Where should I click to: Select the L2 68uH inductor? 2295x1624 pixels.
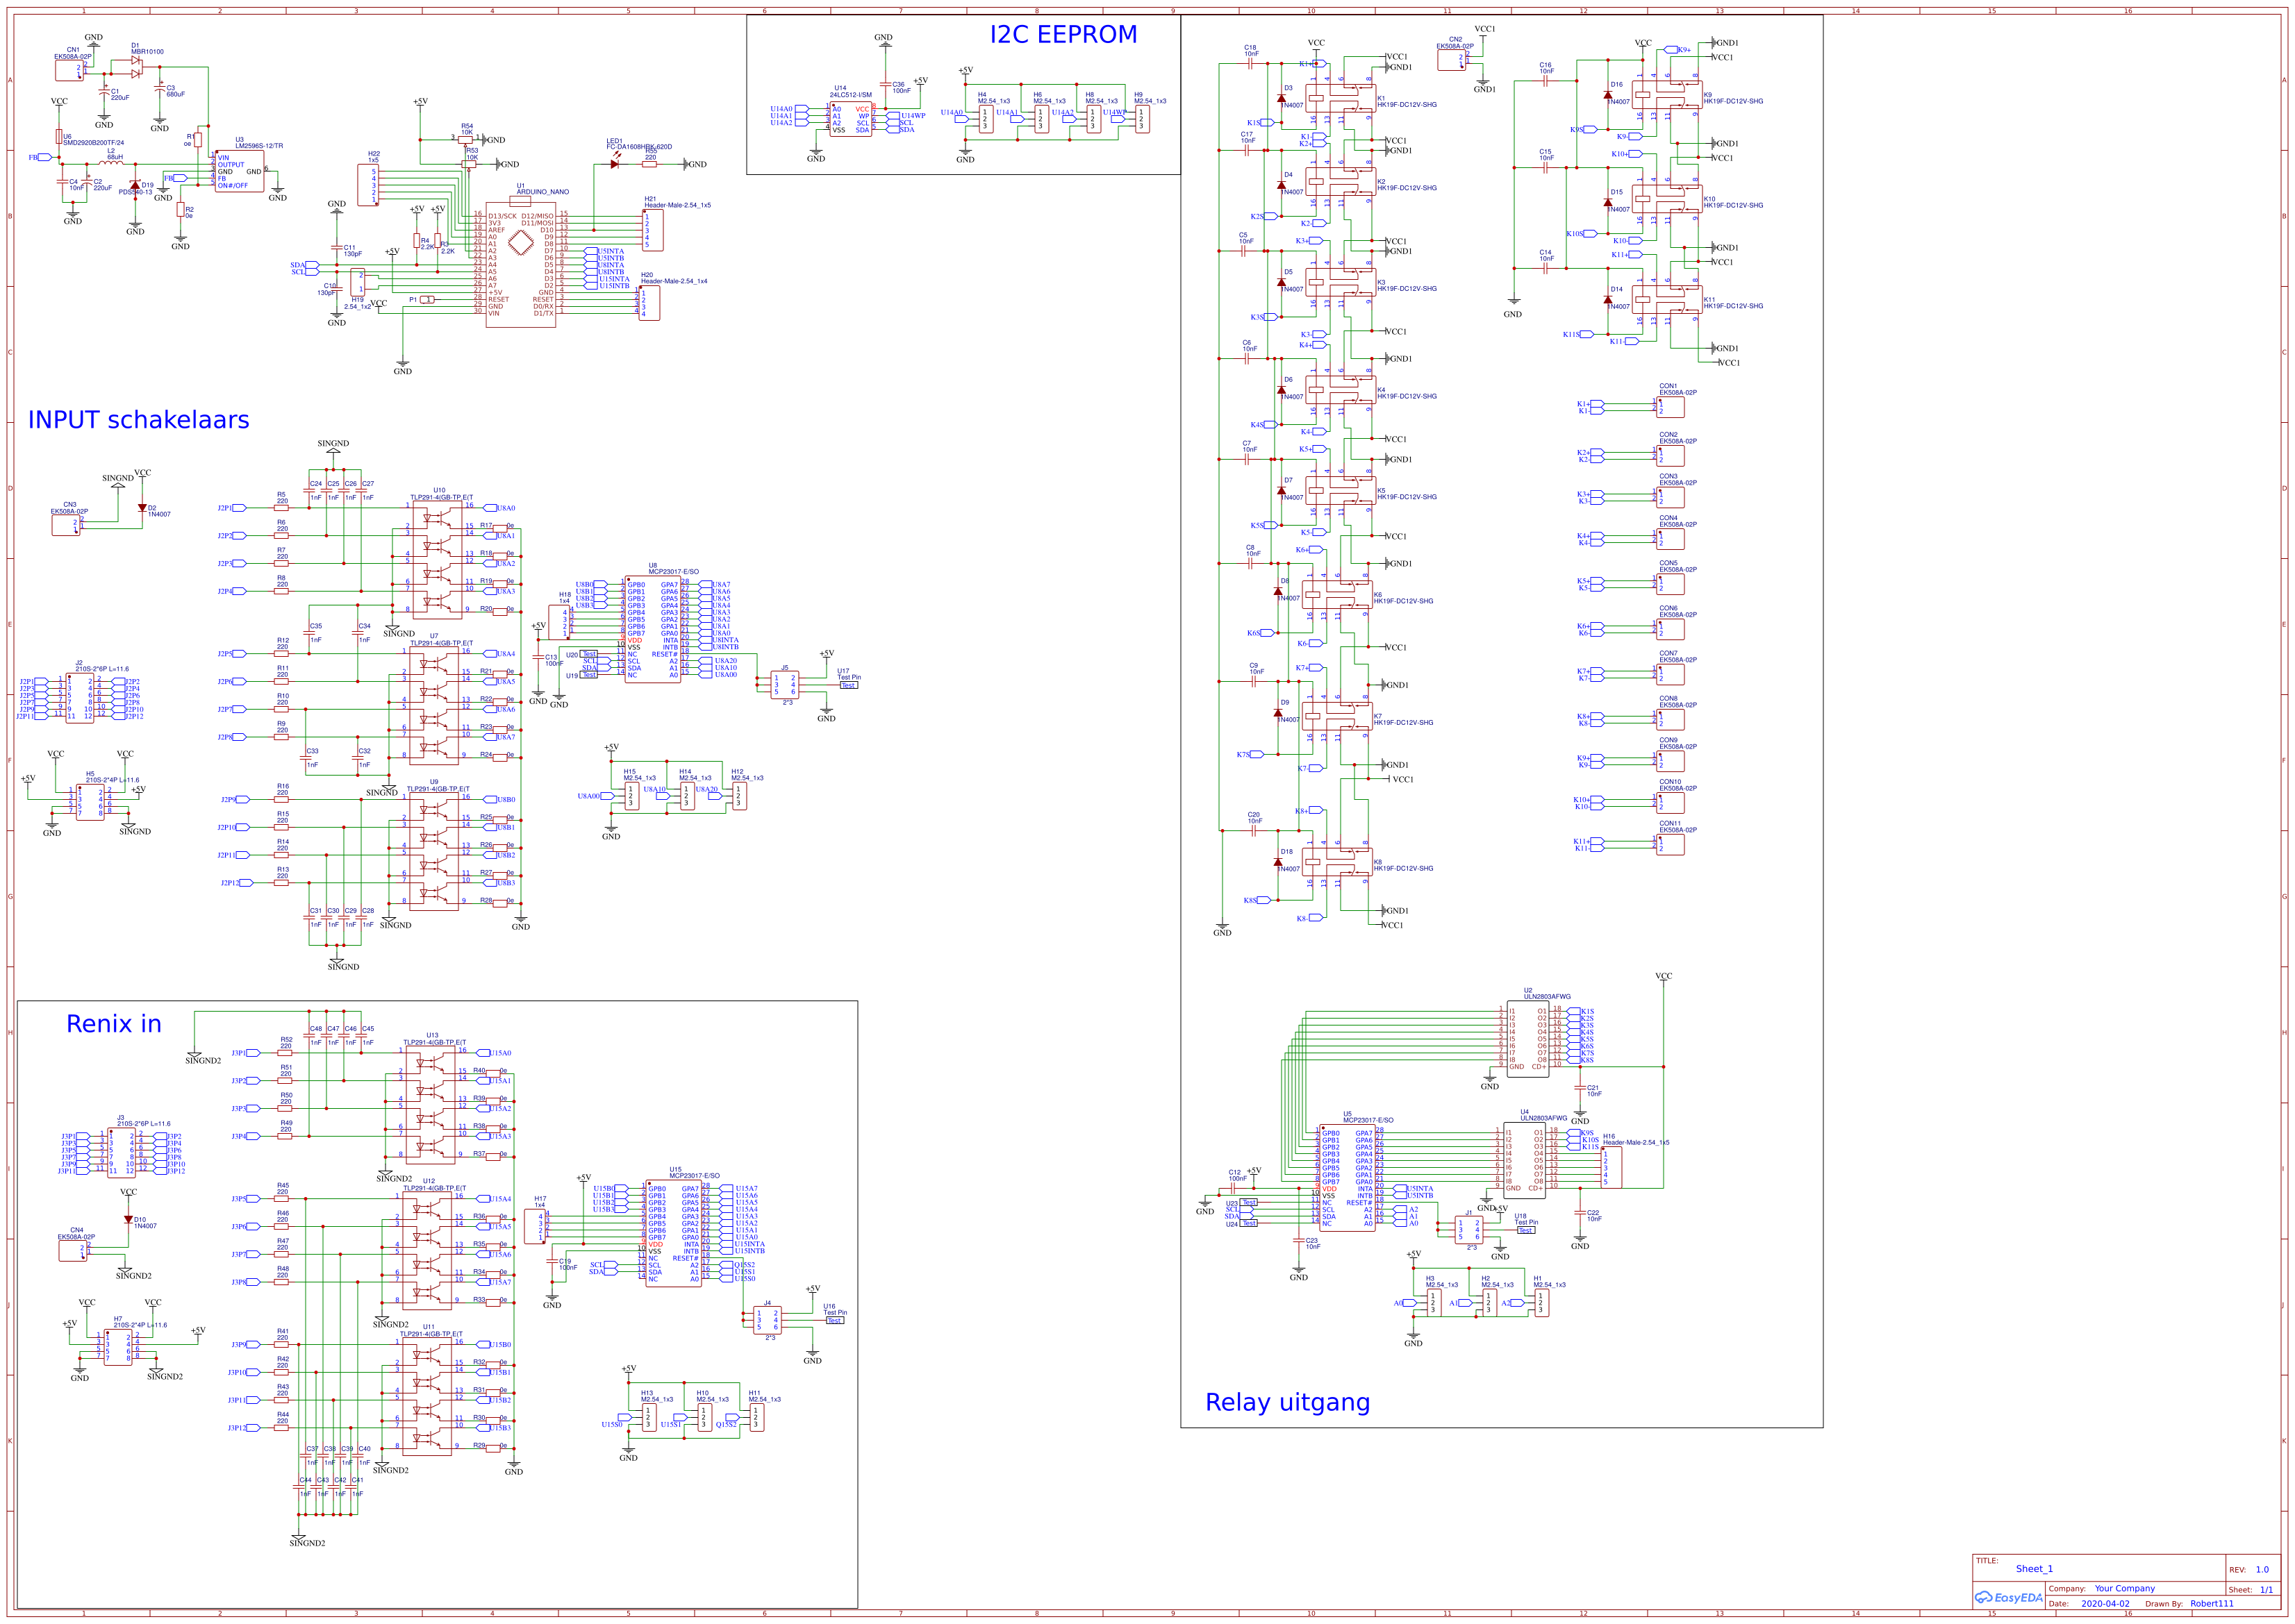pyautogui.click(x=111, y=163)
